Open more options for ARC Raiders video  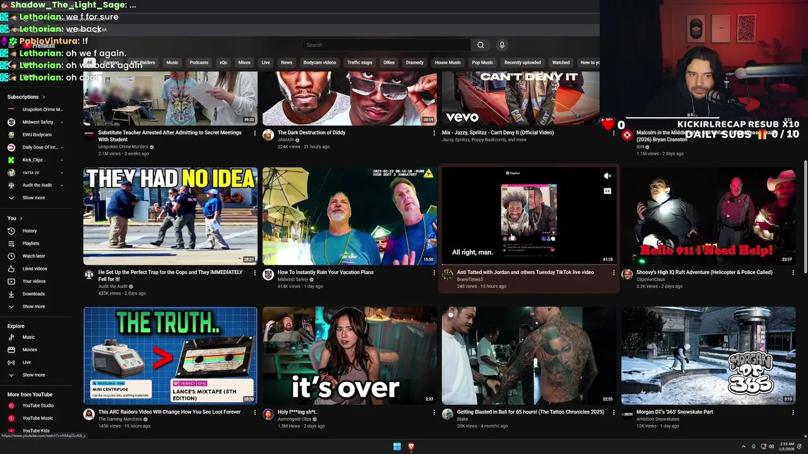coord(255,412)
